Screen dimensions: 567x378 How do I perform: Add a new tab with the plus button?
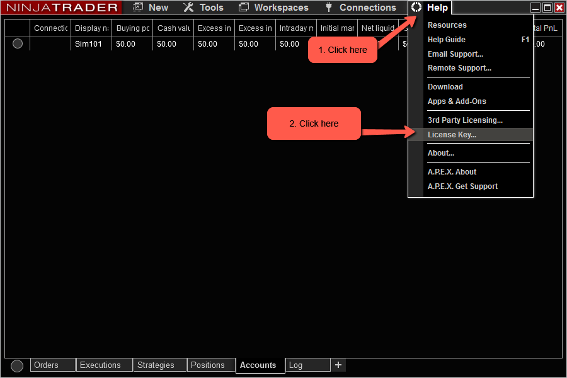[x=338, y=365]
